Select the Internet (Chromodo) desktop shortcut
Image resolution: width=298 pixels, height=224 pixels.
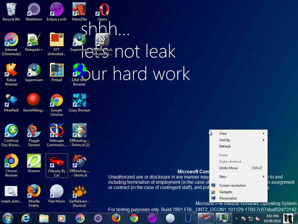[11, 44]
